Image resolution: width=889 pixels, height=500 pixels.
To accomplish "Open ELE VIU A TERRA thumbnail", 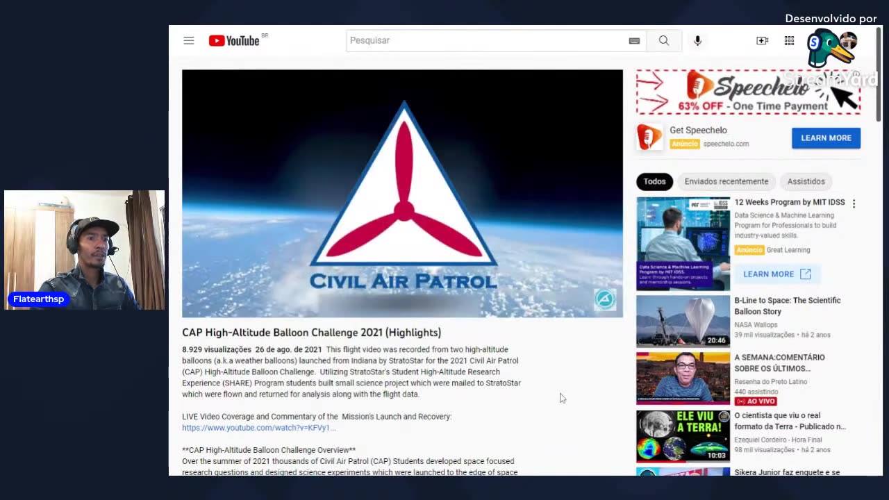I will pos(683,436).
